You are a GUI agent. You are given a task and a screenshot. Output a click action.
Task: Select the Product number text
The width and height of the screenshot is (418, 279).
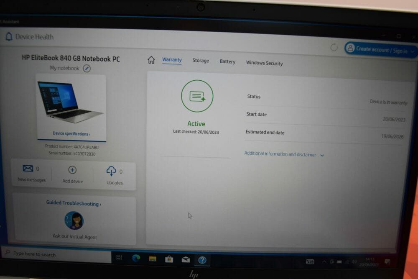pyautogui.click(x=72, y=147)
